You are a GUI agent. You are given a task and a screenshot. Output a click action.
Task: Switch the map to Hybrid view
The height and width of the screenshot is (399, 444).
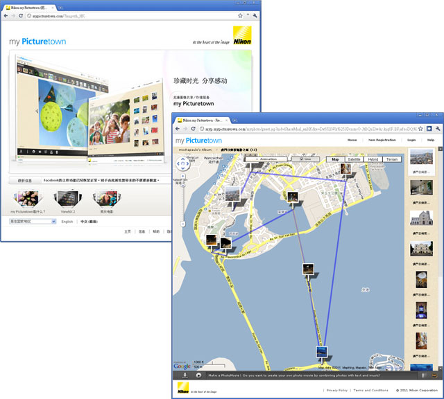[x=373, y=159]
